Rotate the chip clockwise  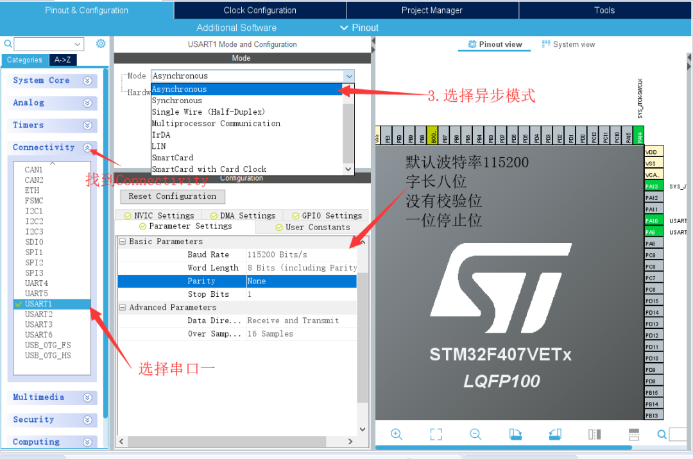(515, 434)
